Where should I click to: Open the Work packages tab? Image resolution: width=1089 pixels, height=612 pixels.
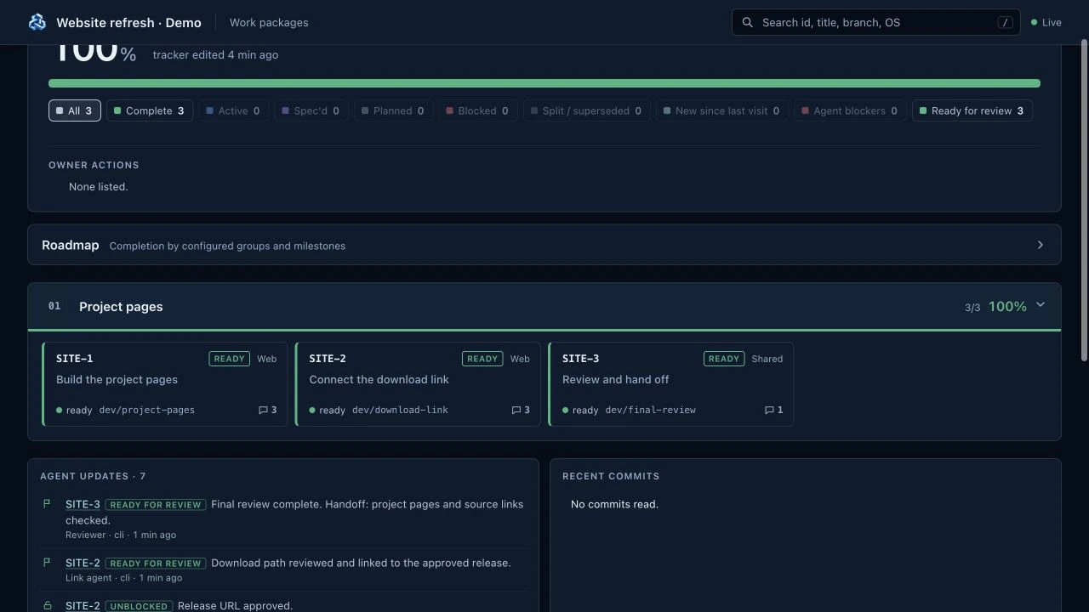[x=269, y=22]
